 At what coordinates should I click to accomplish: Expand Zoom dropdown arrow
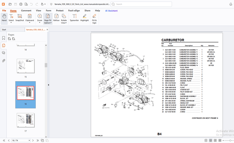tap(40, 23)
